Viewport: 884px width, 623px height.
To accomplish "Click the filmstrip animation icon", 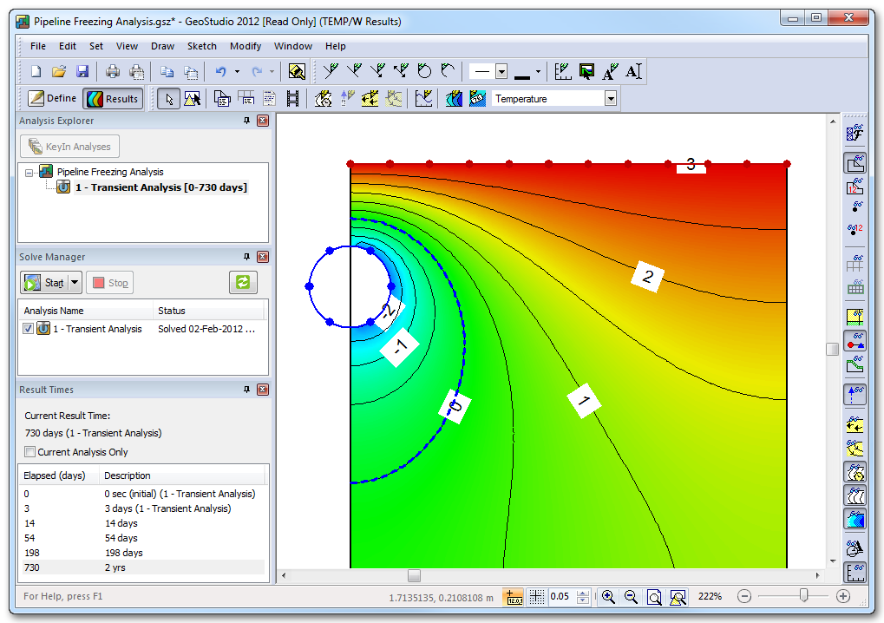I will pyautogui.click(x=292, y=99).
